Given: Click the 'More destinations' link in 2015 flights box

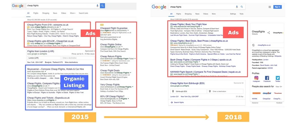Looking at the screenshot, I should point(71,62).
